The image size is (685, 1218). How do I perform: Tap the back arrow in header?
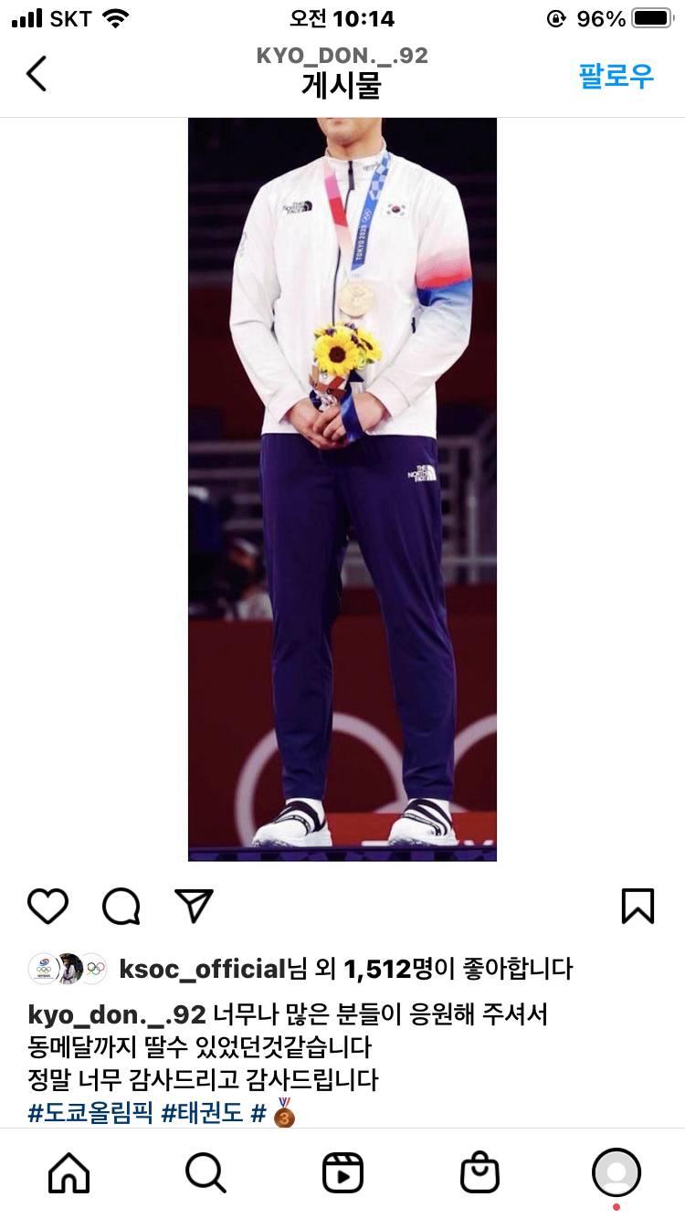(x=36, y=74)
